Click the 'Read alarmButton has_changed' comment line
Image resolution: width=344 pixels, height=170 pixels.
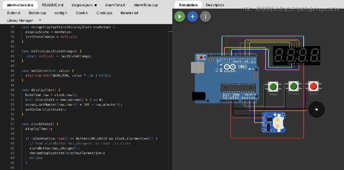(80, 143)
